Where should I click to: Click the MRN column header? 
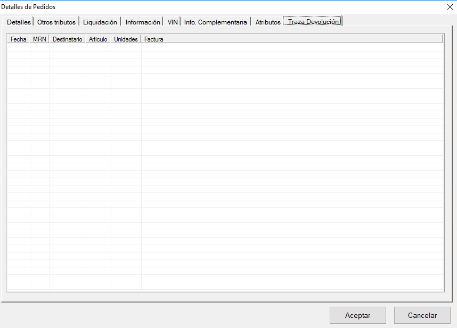tap(39, 39)
